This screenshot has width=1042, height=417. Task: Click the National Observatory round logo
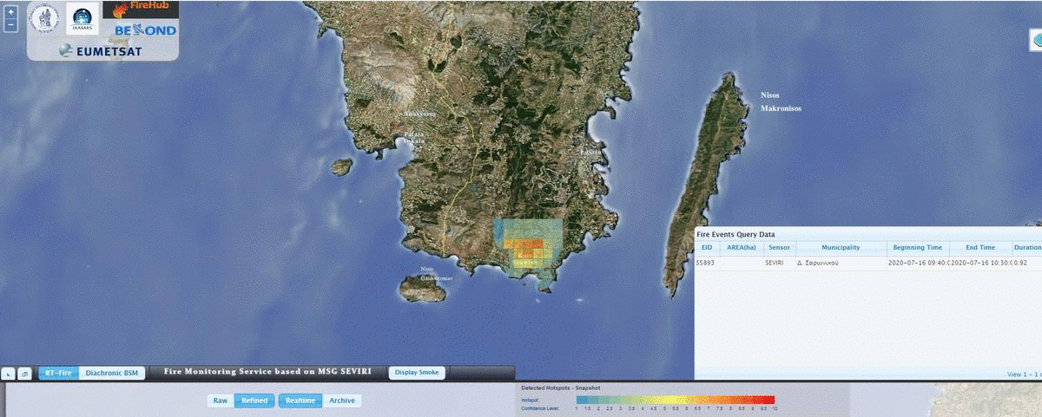point(45,17)
